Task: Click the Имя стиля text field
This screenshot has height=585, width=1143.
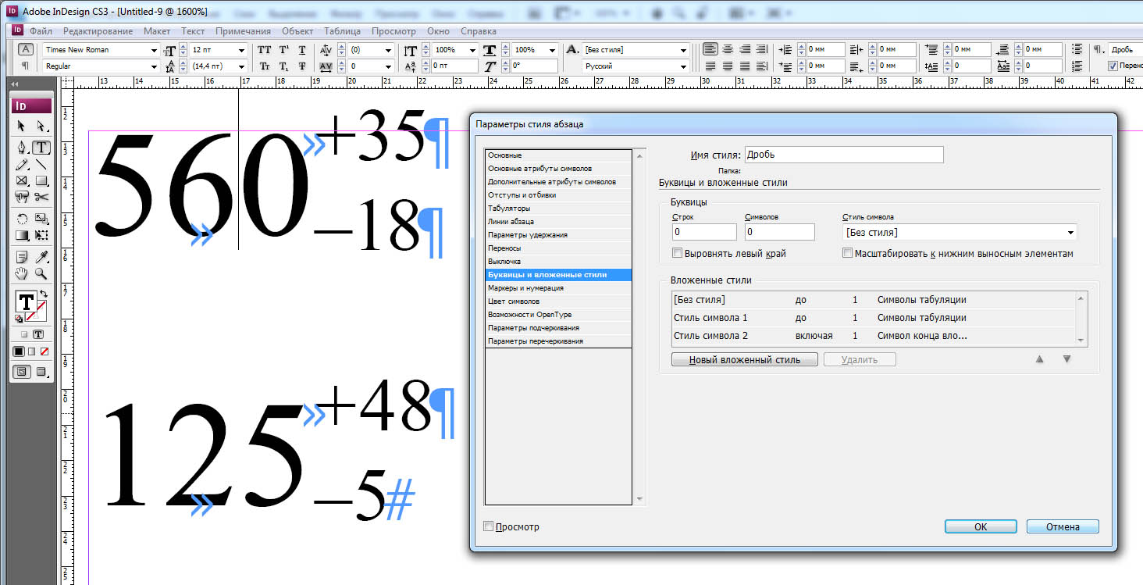Action: tap(844, 155)
